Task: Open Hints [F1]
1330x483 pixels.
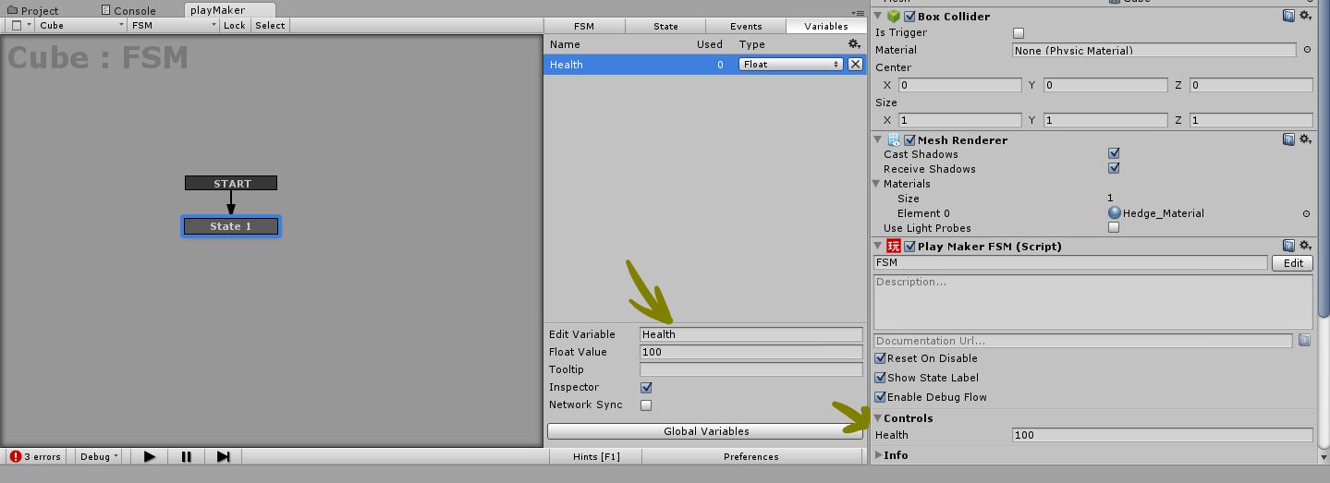Action: pyautogui.click(x=596, y=456)
